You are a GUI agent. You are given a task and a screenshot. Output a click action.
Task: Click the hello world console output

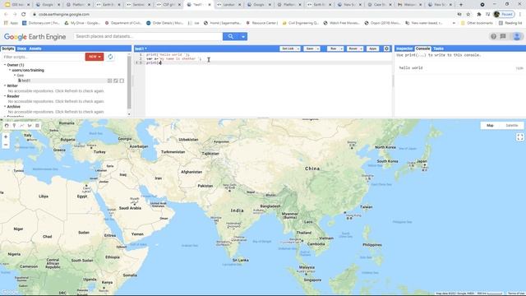click(x=411, y=67)
